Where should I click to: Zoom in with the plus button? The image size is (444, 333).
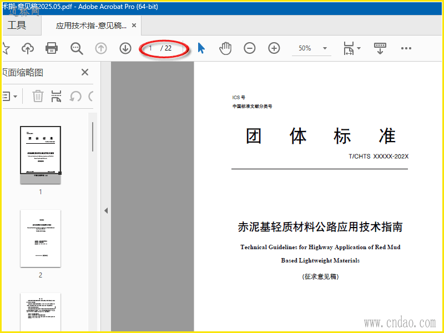point(274,48)
